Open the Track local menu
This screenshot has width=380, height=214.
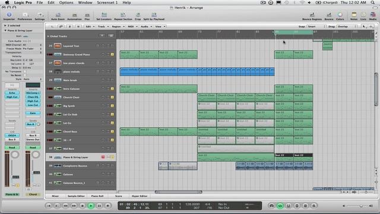tap(103, 26)
